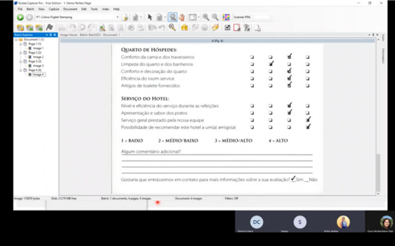Open the Tools menu
The height and width of the screenshot is (246, 395).
(94, 9)
